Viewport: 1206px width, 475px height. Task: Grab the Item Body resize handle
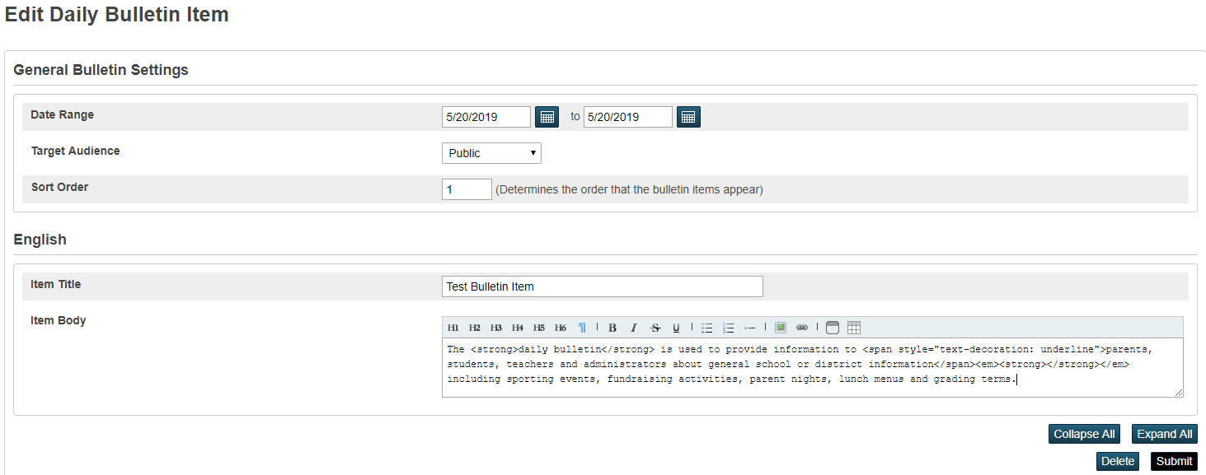pyautogui.click(x=1179, y=393)
